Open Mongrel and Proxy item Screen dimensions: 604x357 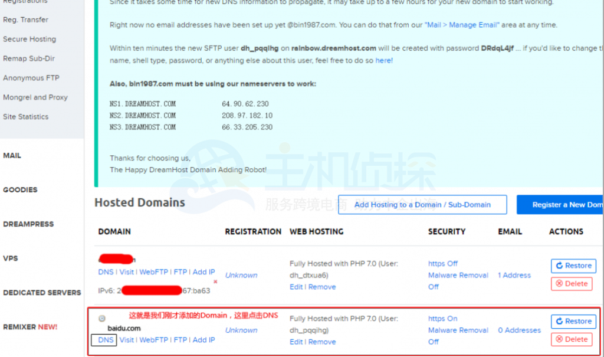(35, 97)
